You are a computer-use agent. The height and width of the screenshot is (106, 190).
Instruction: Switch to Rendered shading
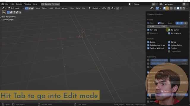(x=184, y=8)
